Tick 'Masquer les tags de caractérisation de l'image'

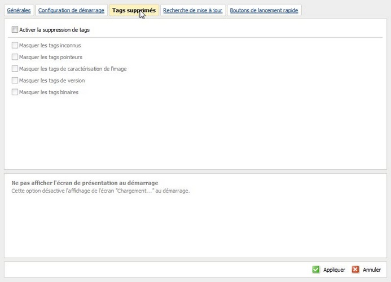[15, 69]
